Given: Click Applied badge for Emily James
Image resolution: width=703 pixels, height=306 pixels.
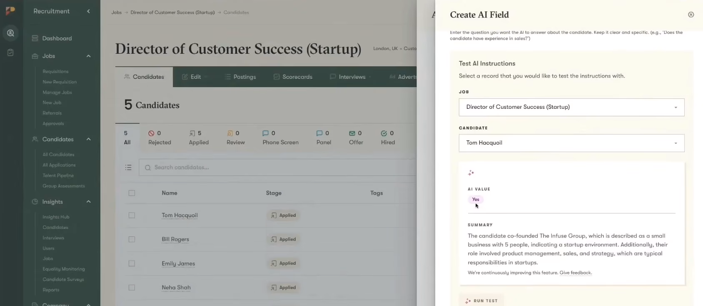Looking at the screenshot, I should [x=283, y=263].
